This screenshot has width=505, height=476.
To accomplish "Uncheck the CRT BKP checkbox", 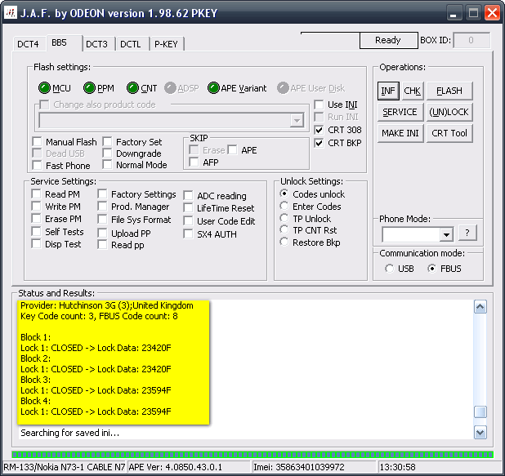I will point(319,143).
